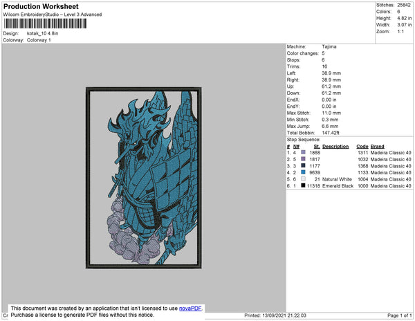This screenshot has width=415, height=321.
Task: Select the 'Stop Sequence:' heading
Action: 304,140
